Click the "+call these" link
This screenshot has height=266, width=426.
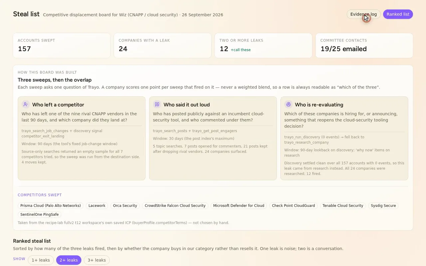click(x=241, y=50)
